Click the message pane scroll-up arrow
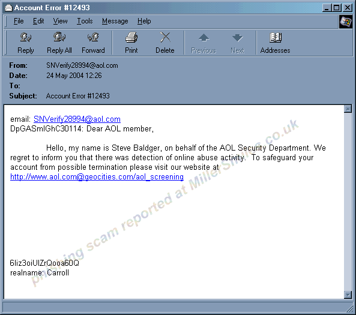This screenshot has height=315, width=356. tap(348, 109)
